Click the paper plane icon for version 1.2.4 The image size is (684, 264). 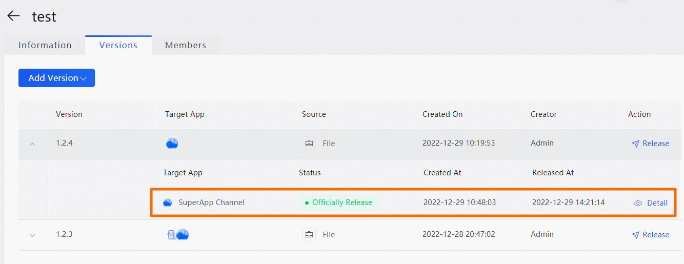(635, 144)
